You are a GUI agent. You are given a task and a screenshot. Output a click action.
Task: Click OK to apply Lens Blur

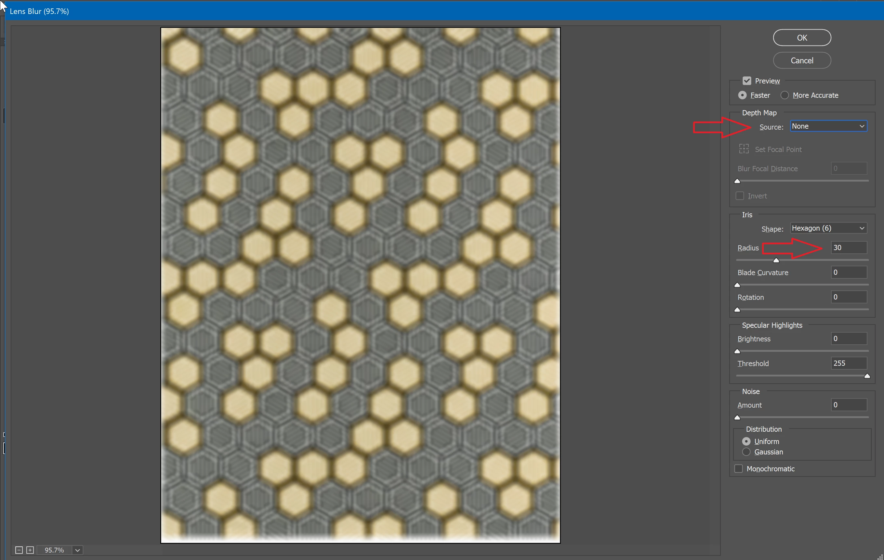[802, 38]
